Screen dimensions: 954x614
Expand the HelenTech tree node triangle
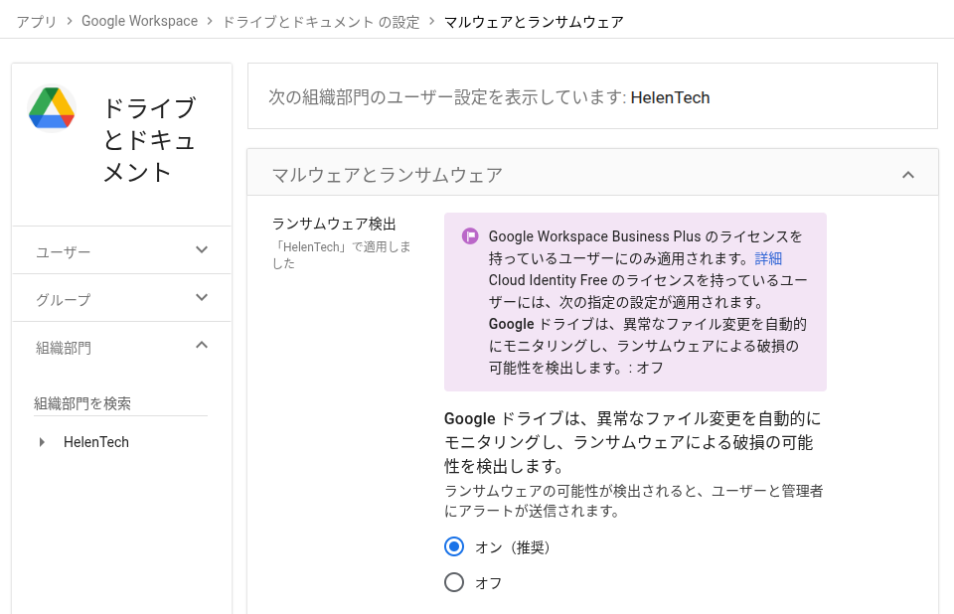point(42,442)
